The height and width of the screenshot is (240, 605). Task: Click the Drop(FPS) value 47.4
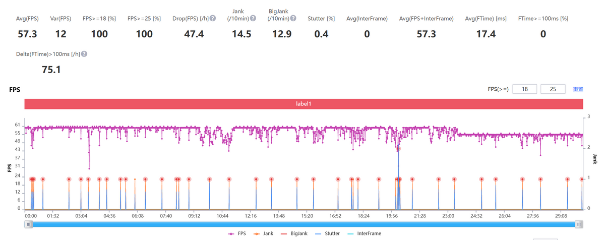click(x=194, y=34)
